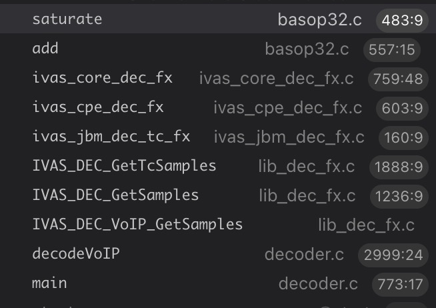Click the 1888:9 location badge
Viewport: 436px width, 308px height.
[399, 167]
